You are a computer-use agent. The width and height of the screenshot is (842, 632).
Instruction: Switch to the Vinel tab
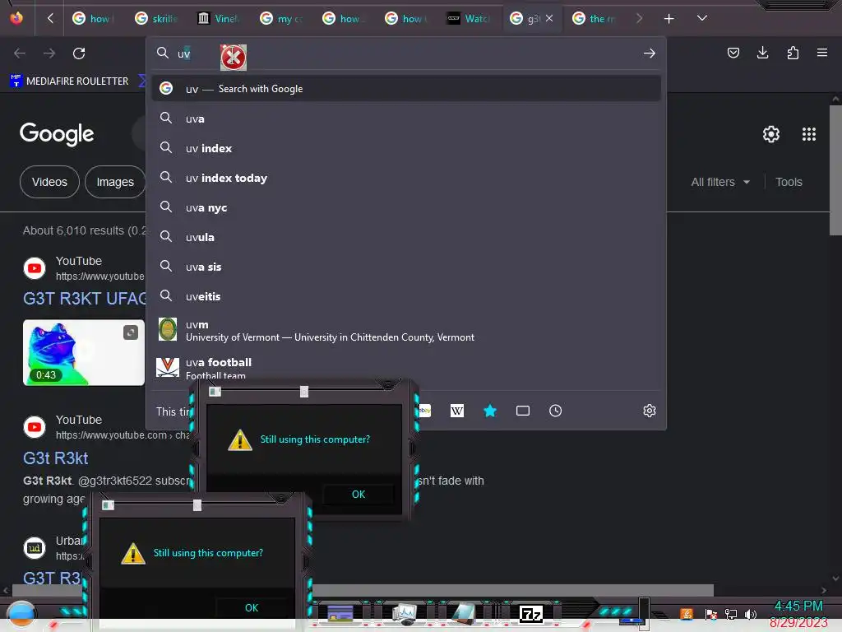point(218,19)
